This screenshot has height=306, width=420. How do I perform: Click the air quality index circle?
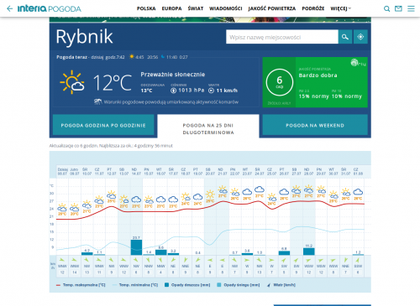280,82
